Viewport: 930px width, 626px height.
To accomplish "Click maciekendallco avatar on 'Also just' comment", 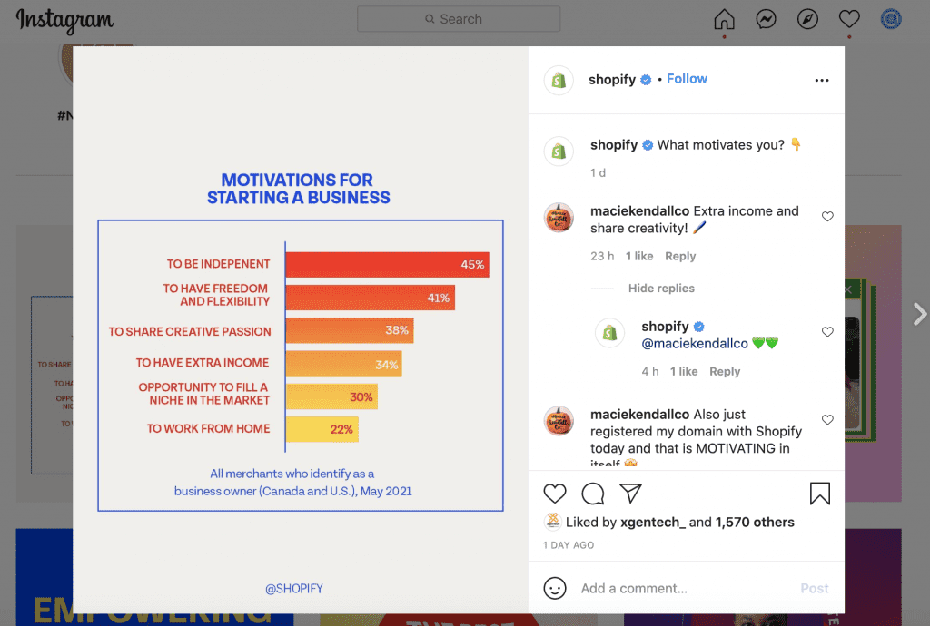I will tap(559, 420).
